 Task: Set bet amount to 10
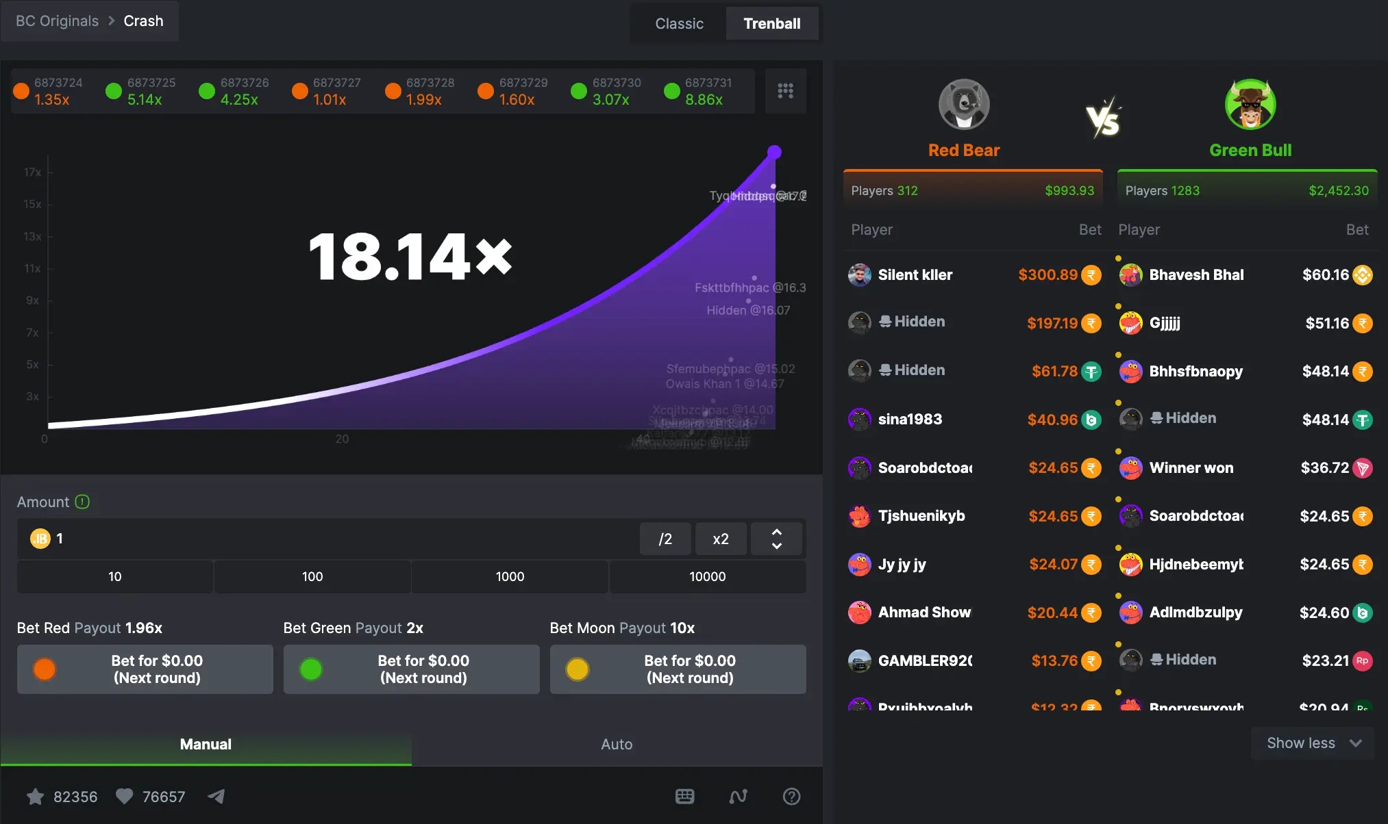115,577
